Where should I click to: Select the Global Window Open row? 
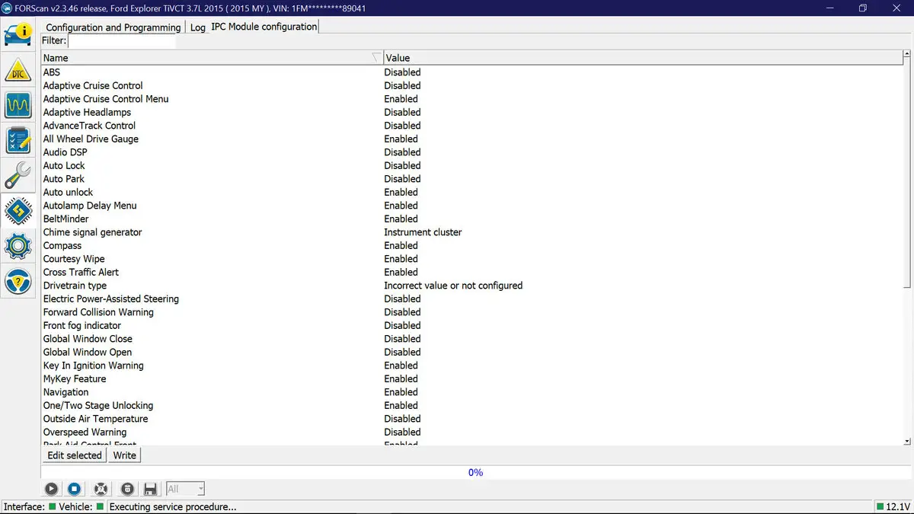point(471,353)
